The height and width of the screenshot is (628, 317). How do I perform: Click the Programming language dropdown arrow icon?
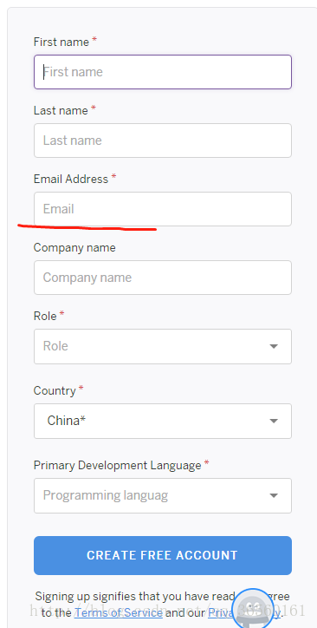tap(274, 495)
